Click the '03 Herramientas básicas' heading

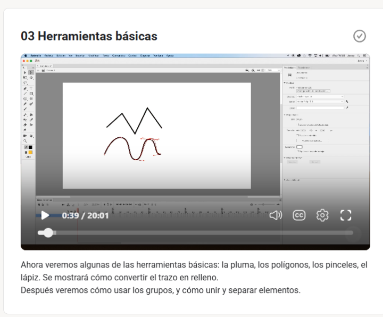(x=89, y=36)
